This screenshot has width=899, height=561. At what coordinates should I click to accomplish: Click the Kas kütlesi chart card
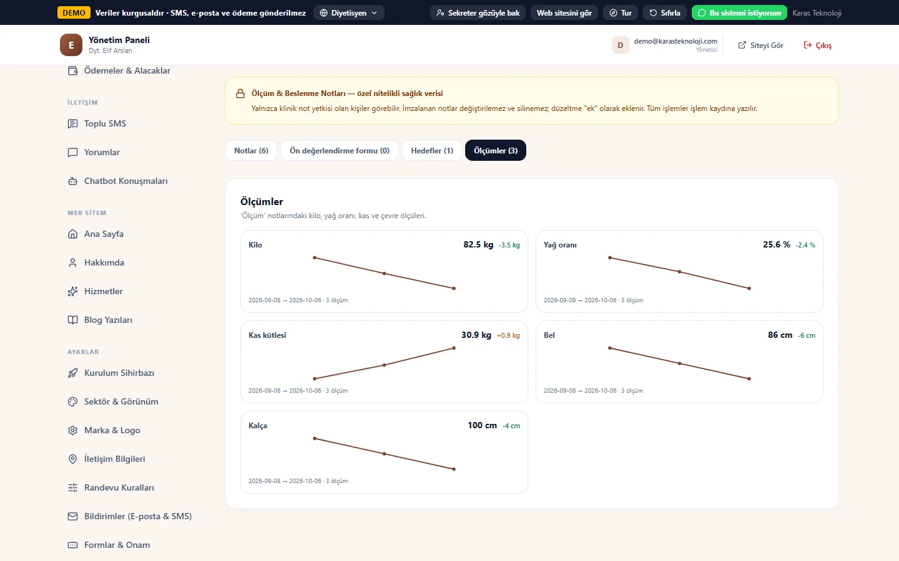[384, 362]
